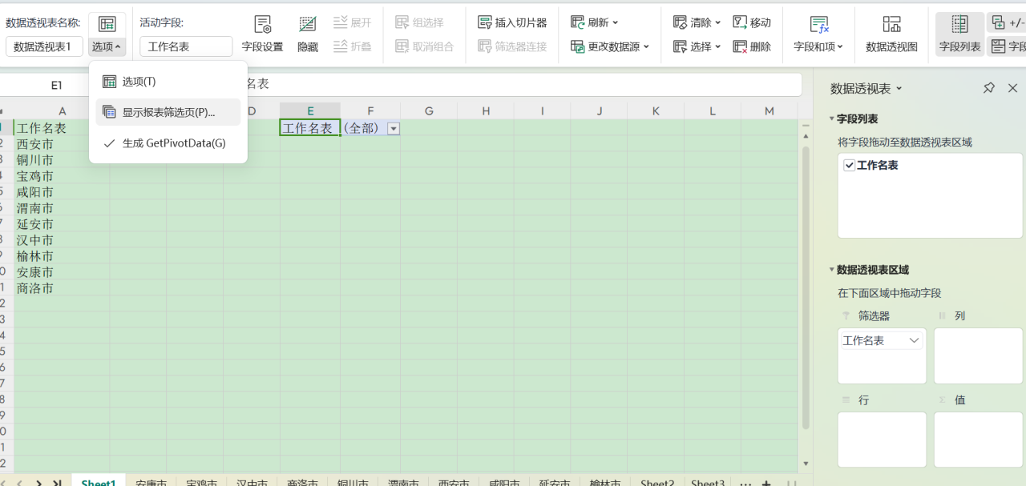Click the 组选择 group selection button
The image size is (1026, 486).
click(x=419, y=22)
